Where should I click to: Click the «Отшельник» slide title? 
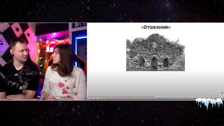[x=156, y=27]
